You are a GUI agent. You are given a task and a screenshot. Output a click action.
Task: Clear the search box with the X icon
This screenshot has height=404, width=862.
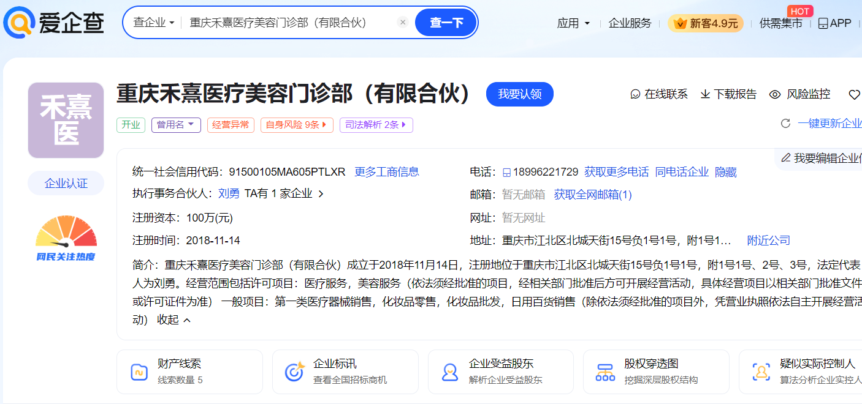pos(403,23)
